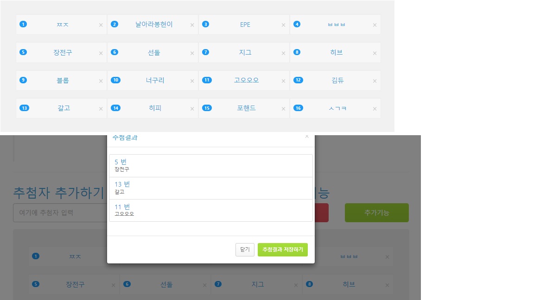Click the number 16 badge on ㅅㄱㅋ
Screen dimensions: 534x300
click(298, 108)
